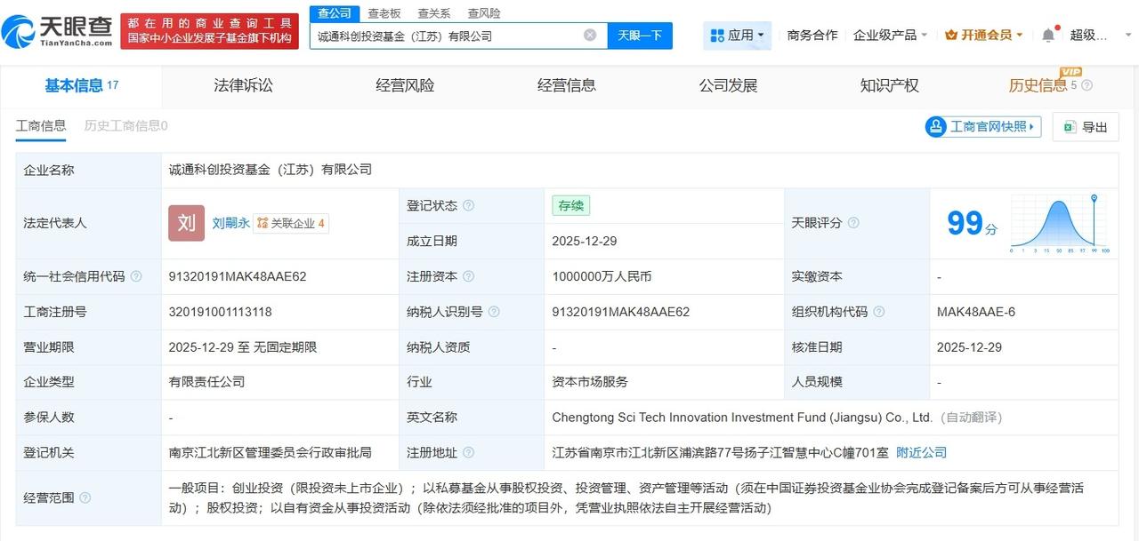Switch to the 查公司 search tab
Screen dimensions: 1139x541
point(335,13)
